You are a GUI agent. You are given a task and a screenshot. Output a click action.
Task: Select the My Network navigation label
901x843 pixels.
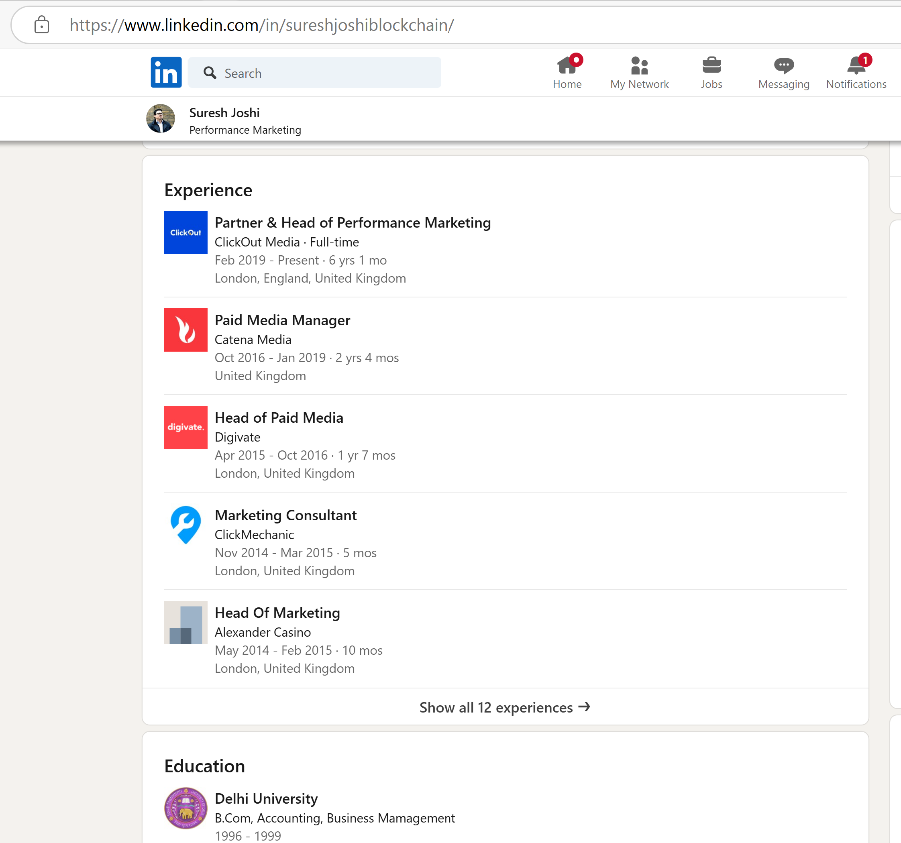[639, 84]
